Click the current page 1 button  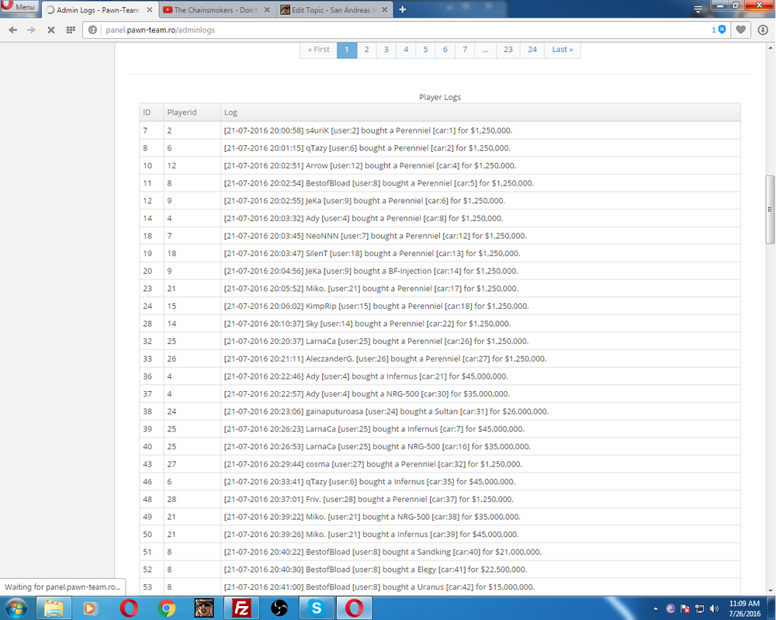point(347,50)
